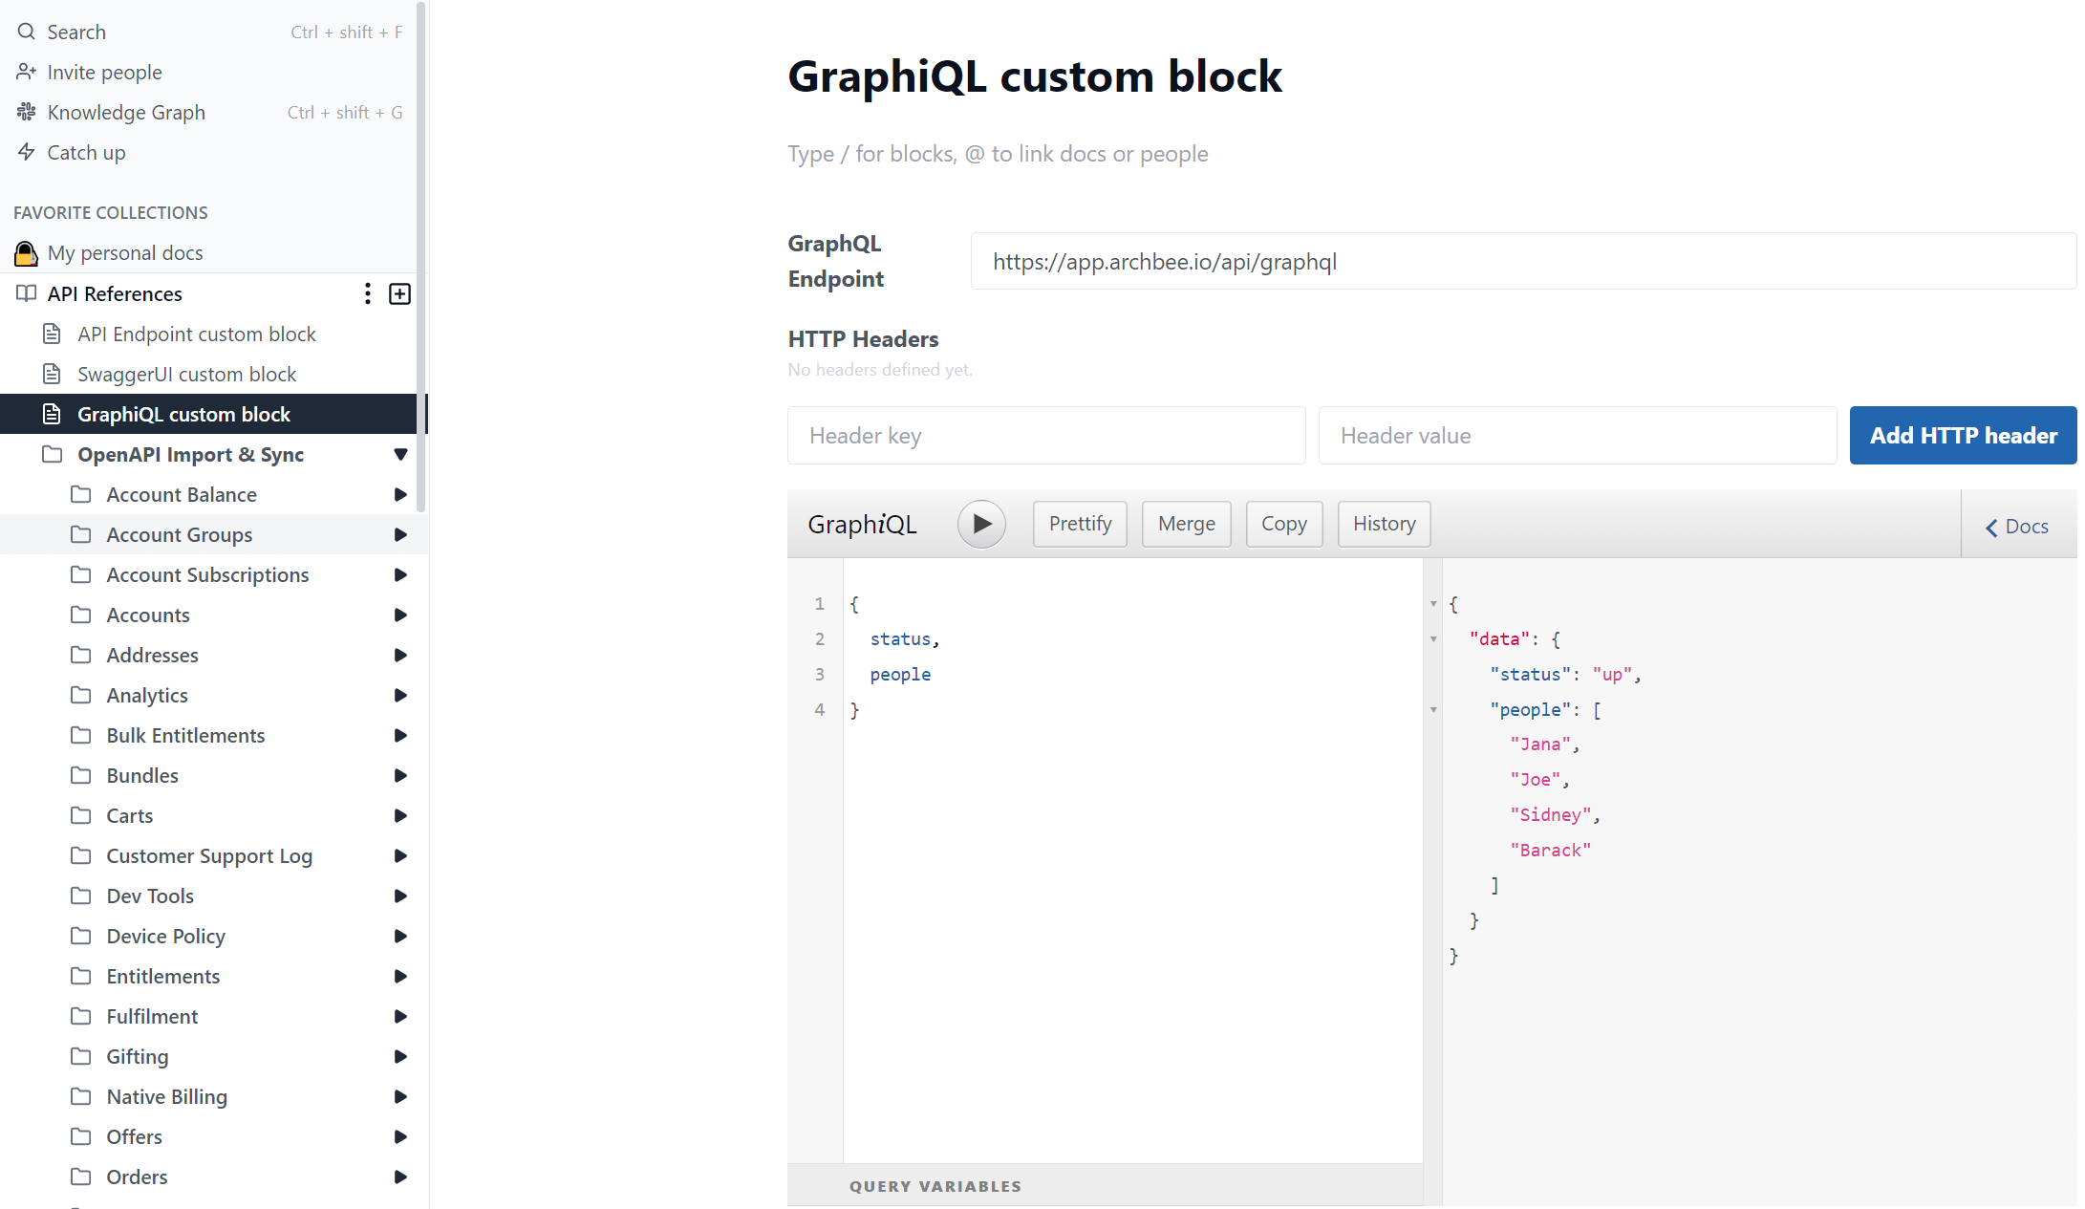Run the GraphiQL query with play button
Image resolution: width=2085 pixels, height=1209 pixels.
[x=981, y=524]
